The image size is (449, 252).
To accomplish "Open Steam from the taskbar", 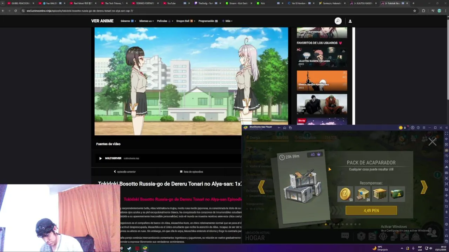I will pyautogui.click(x=129, y=248).
